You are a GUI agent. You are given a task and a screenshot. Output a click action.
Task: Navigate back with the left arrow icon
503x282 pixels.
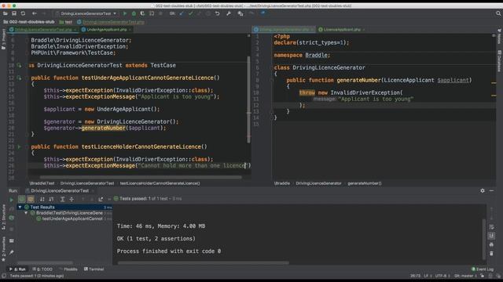(x=35, y=13)
